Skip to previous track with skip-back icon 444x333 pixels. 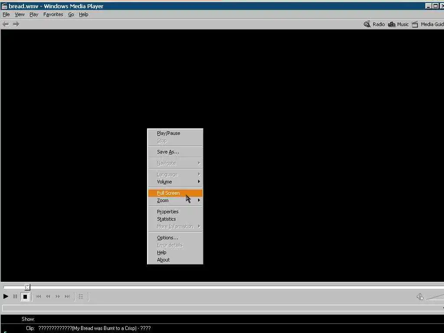[x=39, y=297]
